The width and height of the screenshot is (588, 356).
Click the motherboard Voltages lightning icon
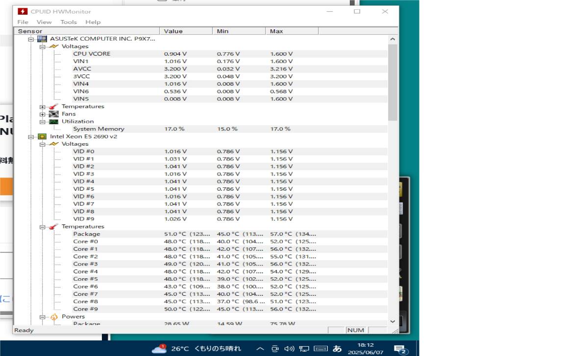click(54, 46)
